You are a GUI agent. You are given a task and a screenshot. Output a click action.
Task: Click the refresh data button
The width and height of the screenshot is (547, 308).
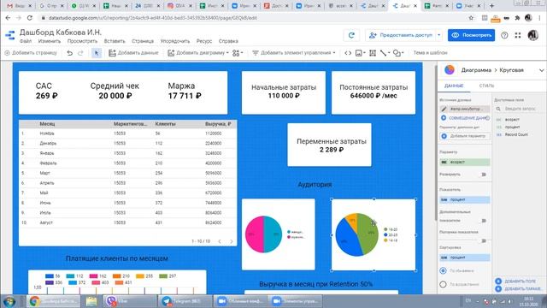point(351,35)
